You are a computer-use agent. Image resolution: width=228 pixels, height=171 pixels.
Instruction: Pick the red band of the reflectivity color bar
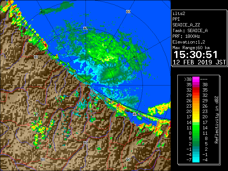pos(196,90)
